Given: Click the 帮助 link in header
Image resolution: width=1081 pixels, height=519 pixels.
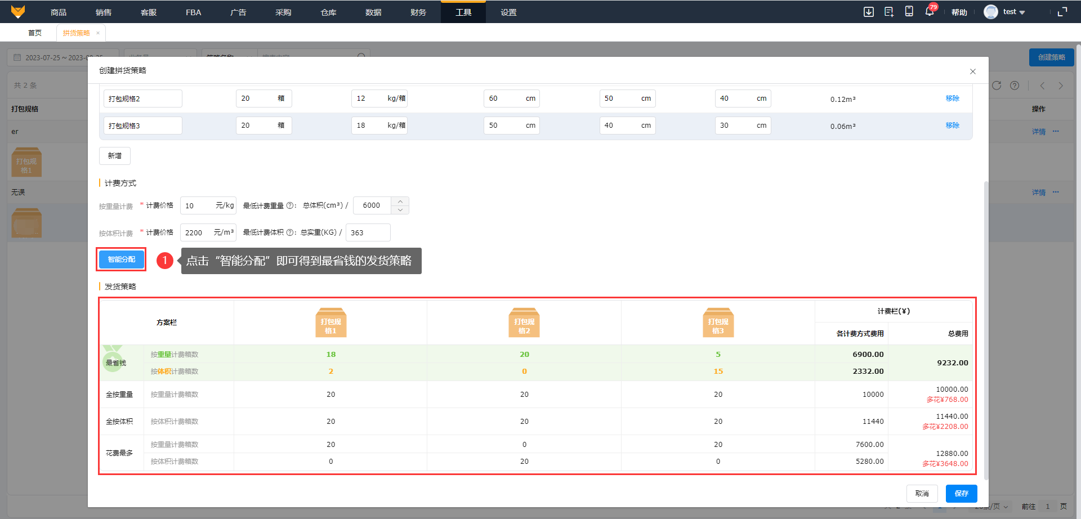Looking at the screenshot, I should [959, 12].
